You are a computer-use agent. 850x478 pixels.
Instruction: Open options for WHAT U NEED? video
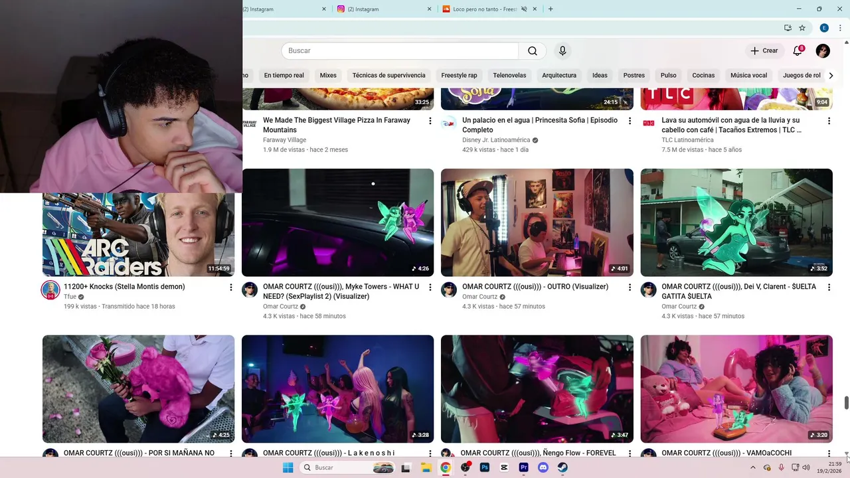[x=430, y=287]
